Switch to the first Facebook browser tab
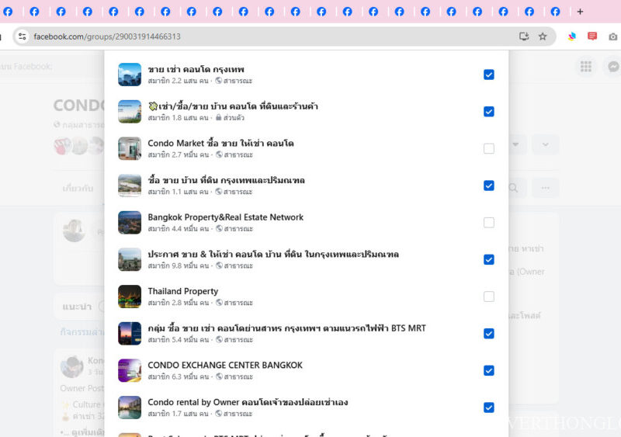Viewport: 621px width, 437px height. 8,12
